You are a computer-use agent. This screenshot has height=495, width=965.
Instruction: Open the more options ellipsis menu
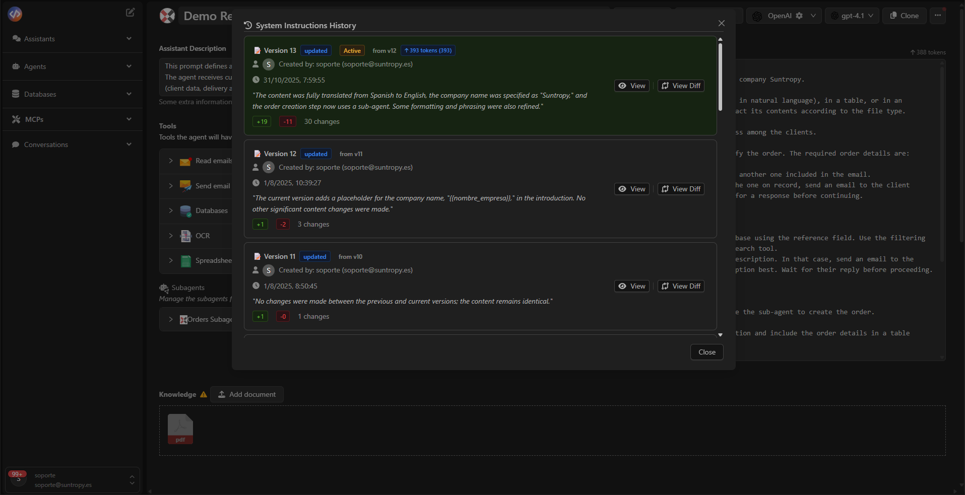point(937,15)
